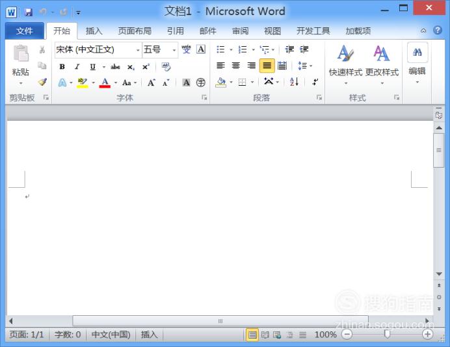Open Font dialog launcher
The image size is (450, 347).
point(204,97)
